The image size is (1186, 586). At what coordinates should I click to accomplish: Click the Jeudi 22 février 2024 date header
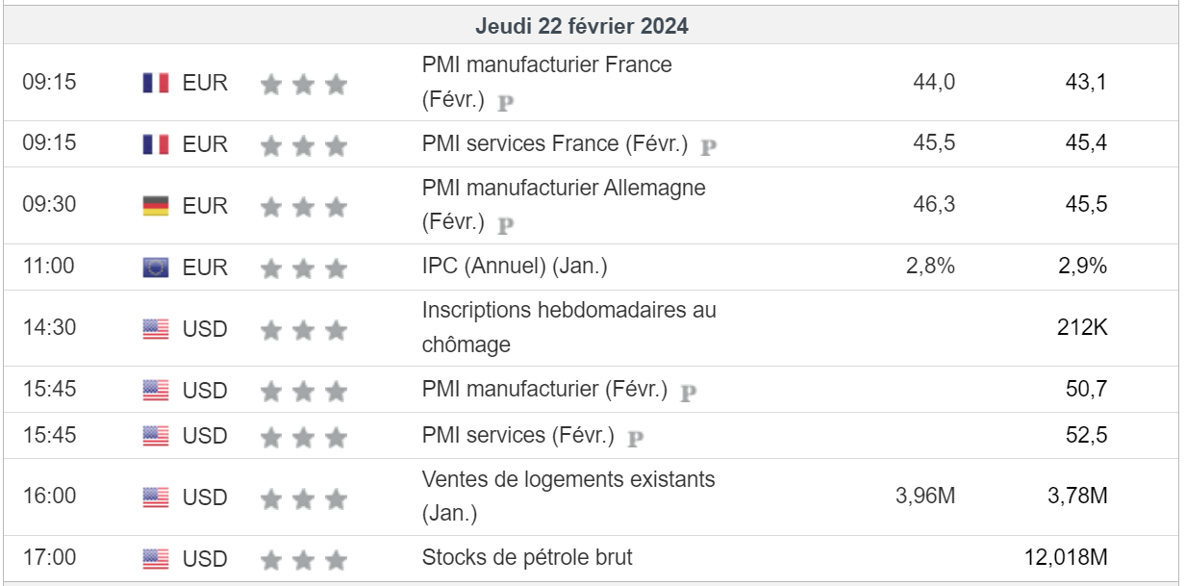point(581,27)
